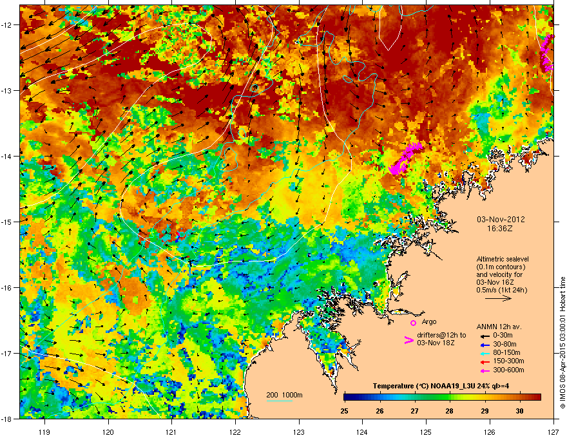
Task: Click the cyan 80-150m ANMN arrow
Action: [x=485, y=353]
